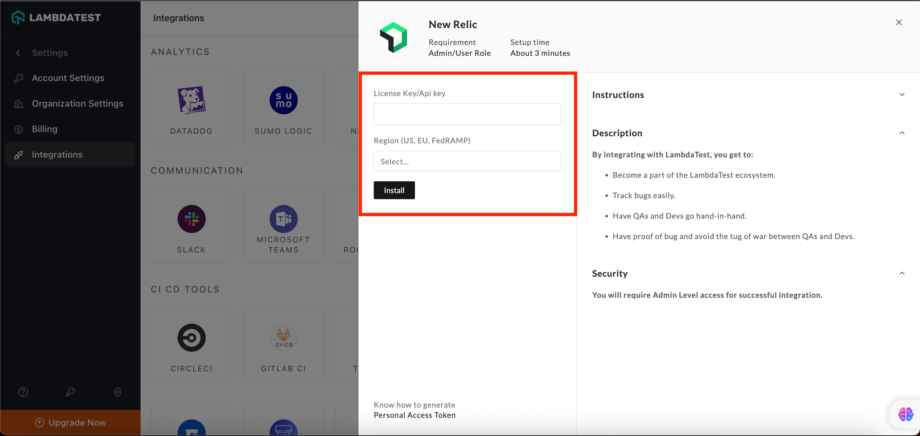Select the Slack integration icon
The image size is (920, 436).
[191, 219]
